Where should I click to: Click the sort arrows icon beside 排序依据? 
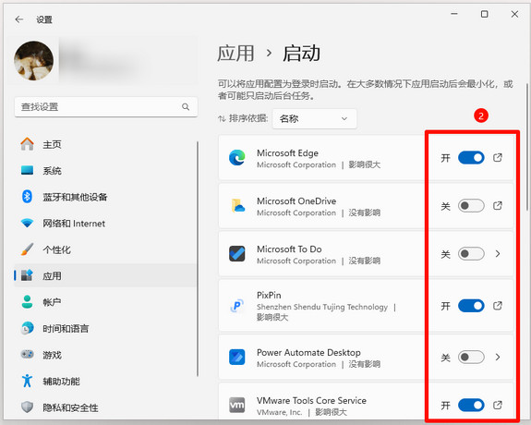(x=222, y=118)
